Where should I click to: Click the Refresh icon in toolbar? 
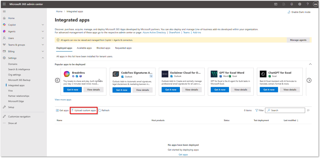100,111
